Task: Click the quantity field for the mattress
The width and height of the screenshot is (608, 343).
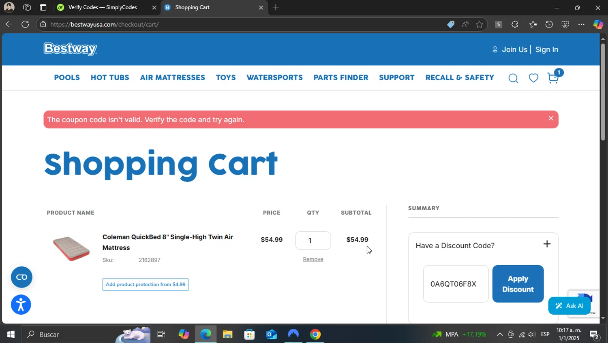Action: pyautogui.click(x=313, y=241)
